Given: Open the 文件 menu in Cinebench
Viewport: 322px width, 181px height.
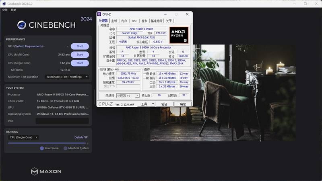Looking at the screenshot, I should 5,10.
